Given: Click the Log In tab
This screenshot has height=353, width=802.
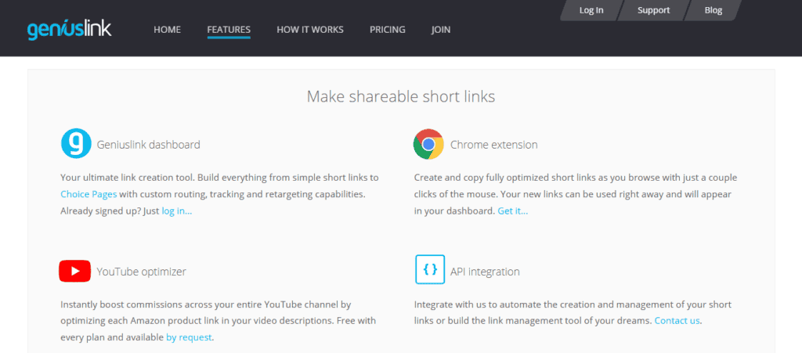Looking at the screenshot, I should 591,10.
